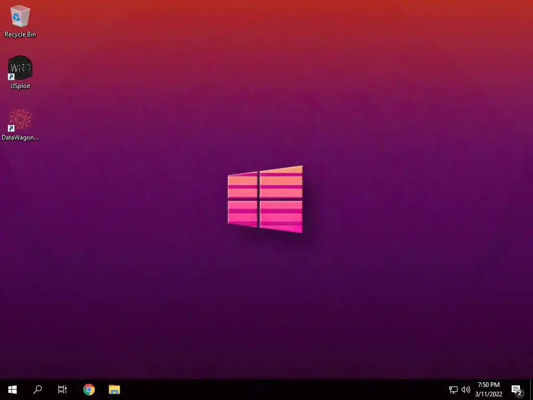The image size is (533, 400).
Task: Select the Recycle Bin desktop icon
Action: coord(20,21)
